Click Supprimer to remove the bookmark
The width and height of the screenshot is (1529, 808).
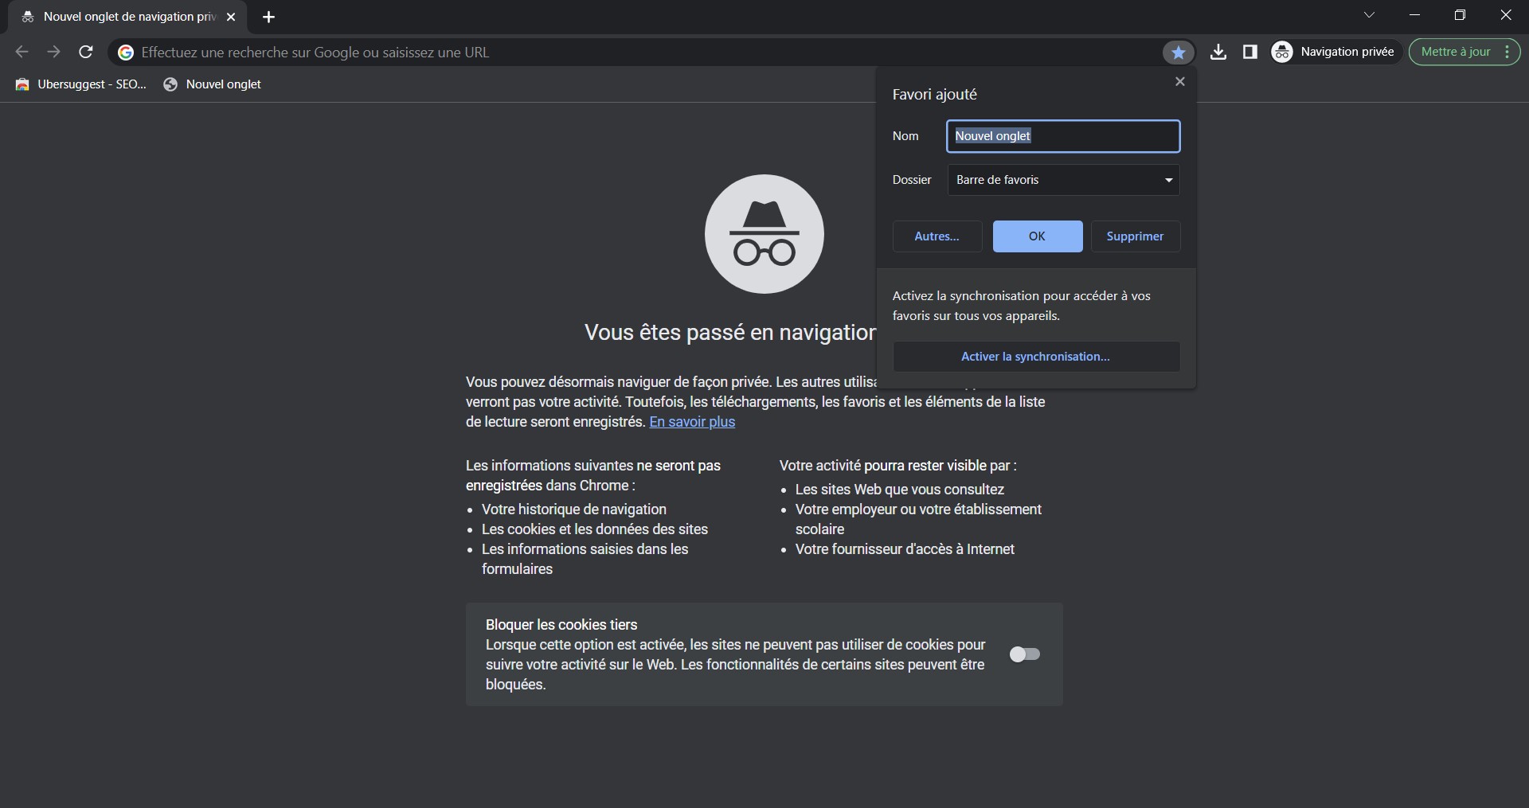coord(1135,236)
